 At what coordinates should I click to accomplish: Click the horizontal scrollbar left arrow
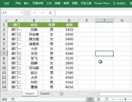[x=98, y=94]
